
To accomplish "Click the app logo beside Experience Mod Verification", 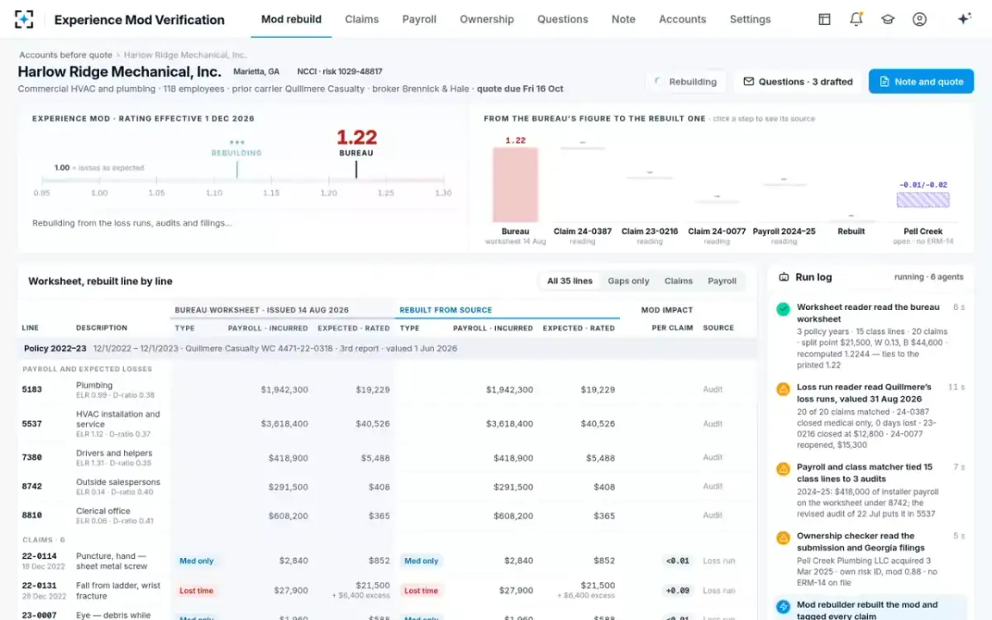I will (25, 19).
